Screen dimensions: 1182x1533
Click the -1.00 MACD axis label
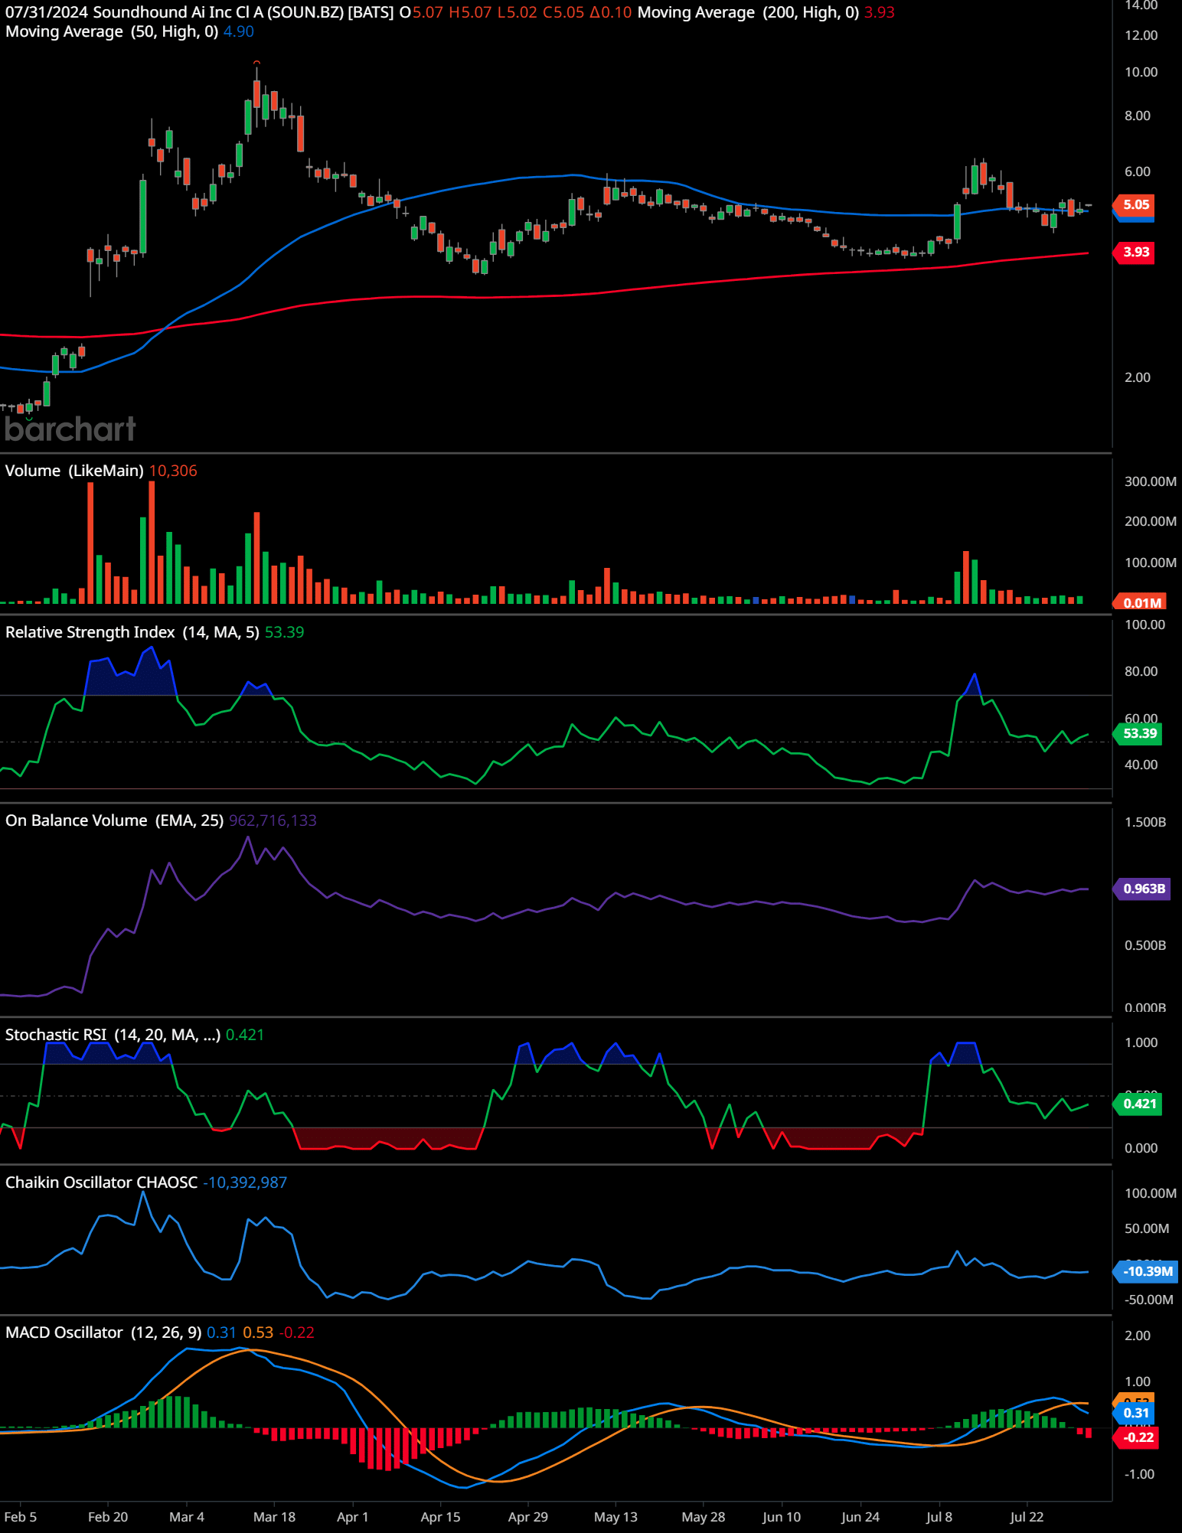pos(1138,1474)
